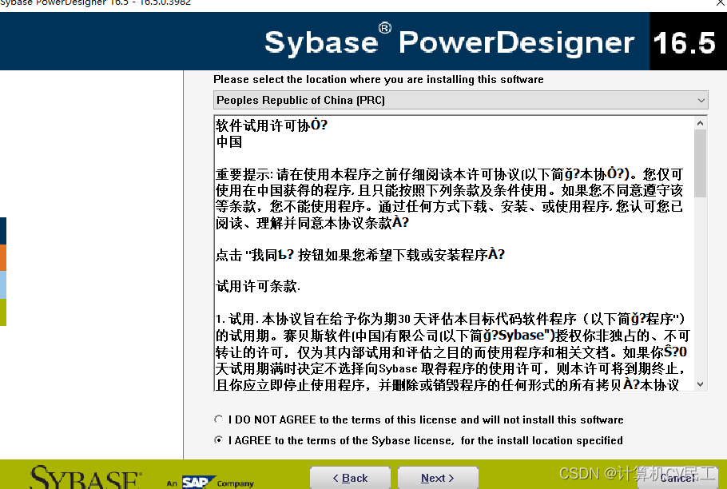Click the license agreement scrollbar thumb

click(700, 164)
